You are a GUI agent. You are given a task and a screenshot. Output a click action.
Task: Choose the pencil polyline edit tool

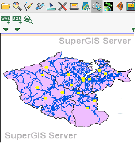tap(28, 6)
